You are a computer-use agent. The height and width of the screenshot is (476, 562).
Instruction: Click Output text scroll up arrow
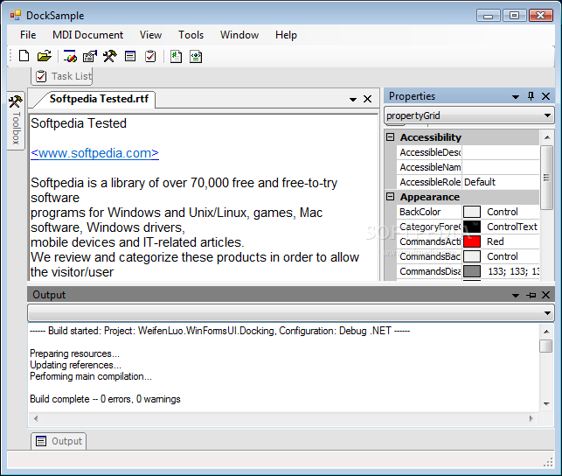(x=546, y=332)
